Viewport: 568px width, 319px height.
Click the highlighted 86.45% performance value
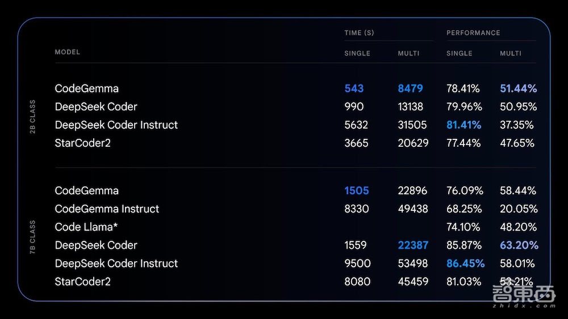465,263
